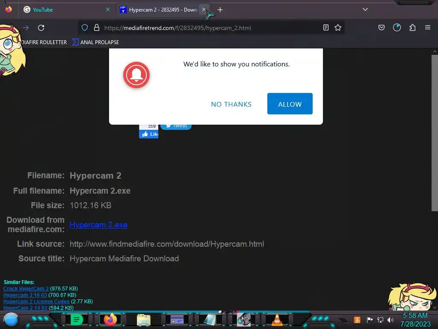Click NO THANKS in notification prompt
The height and width of the screenshot is (329, 438).
tap(231, 105)
